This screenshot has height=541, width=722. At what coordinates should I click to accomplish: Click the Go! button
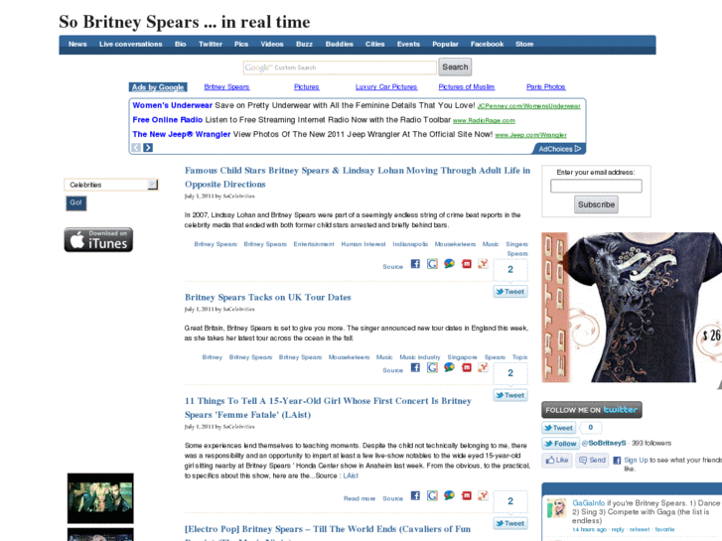coord(76,203)
